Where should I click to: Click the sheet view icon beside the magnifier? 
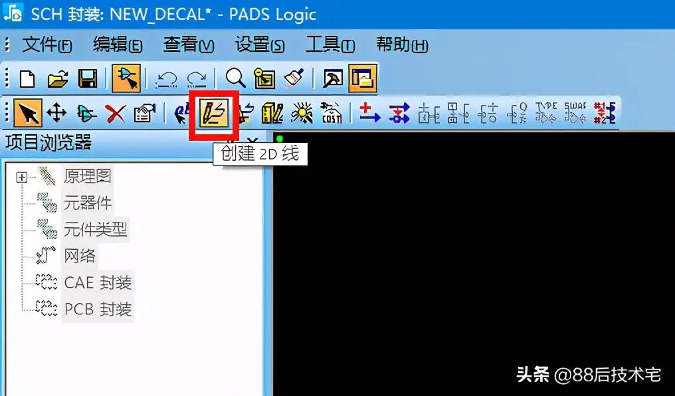(x=264, y=78)
